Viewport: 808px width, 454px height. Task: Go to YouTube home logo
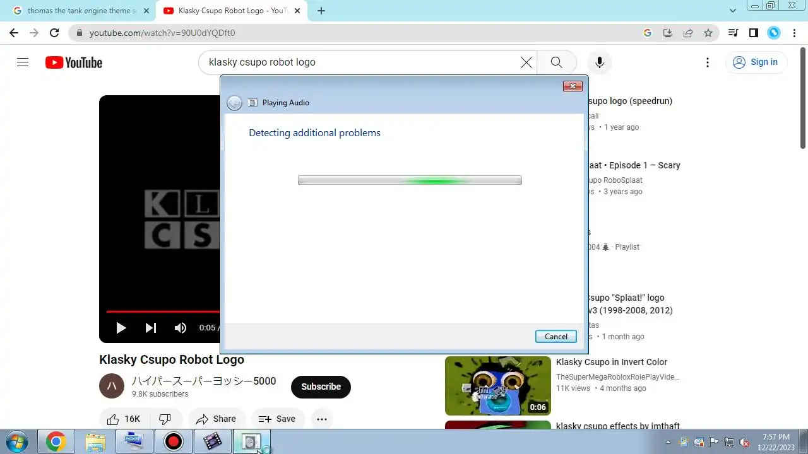tap(74, 62)
